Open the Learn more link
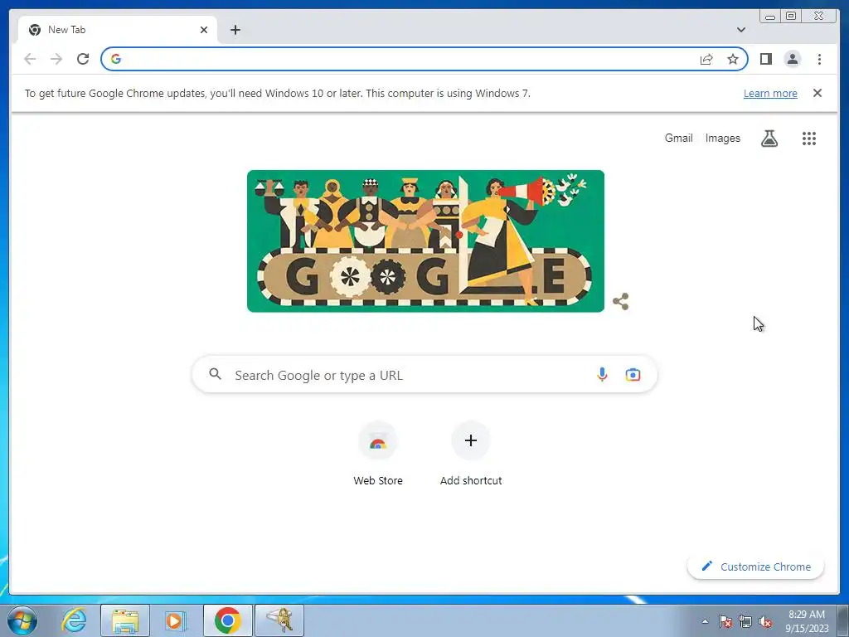 click(770, 93)
